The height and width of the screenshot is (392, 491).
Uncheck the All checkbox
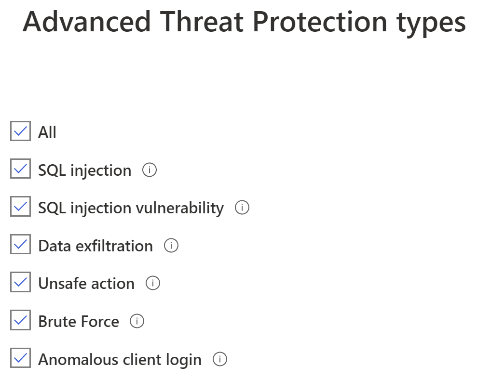tap(20, 131)
